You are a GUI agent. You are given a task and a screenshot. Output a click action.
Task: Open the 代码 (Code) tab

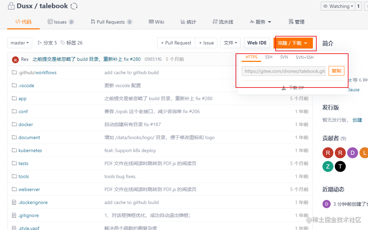pyautogui.click(x=23, y=22)
